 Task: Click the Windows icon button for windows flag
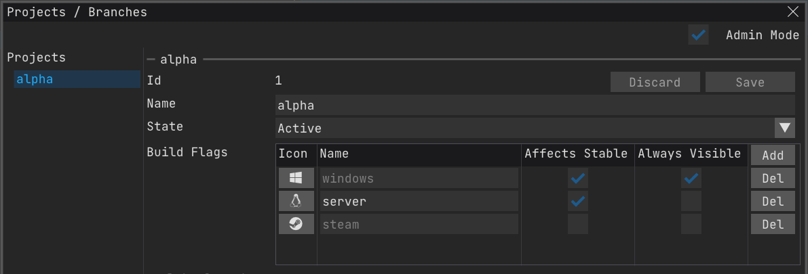pyautogui.click(x=296, y=179)
